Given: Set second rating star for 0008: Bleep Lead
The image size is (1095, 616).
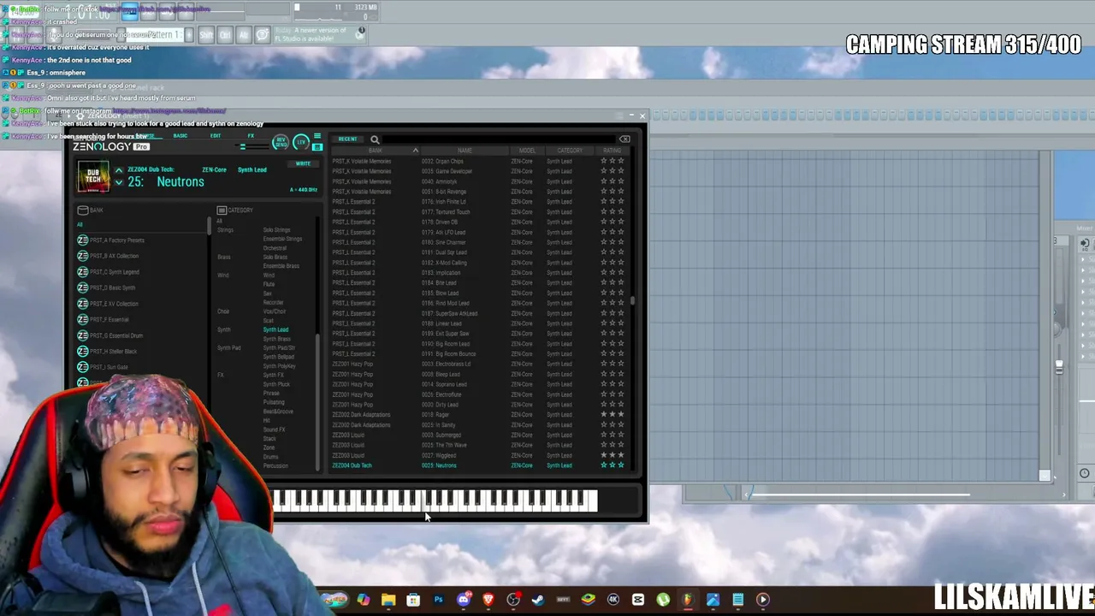Looking at the screenshot, I should 613,374.
